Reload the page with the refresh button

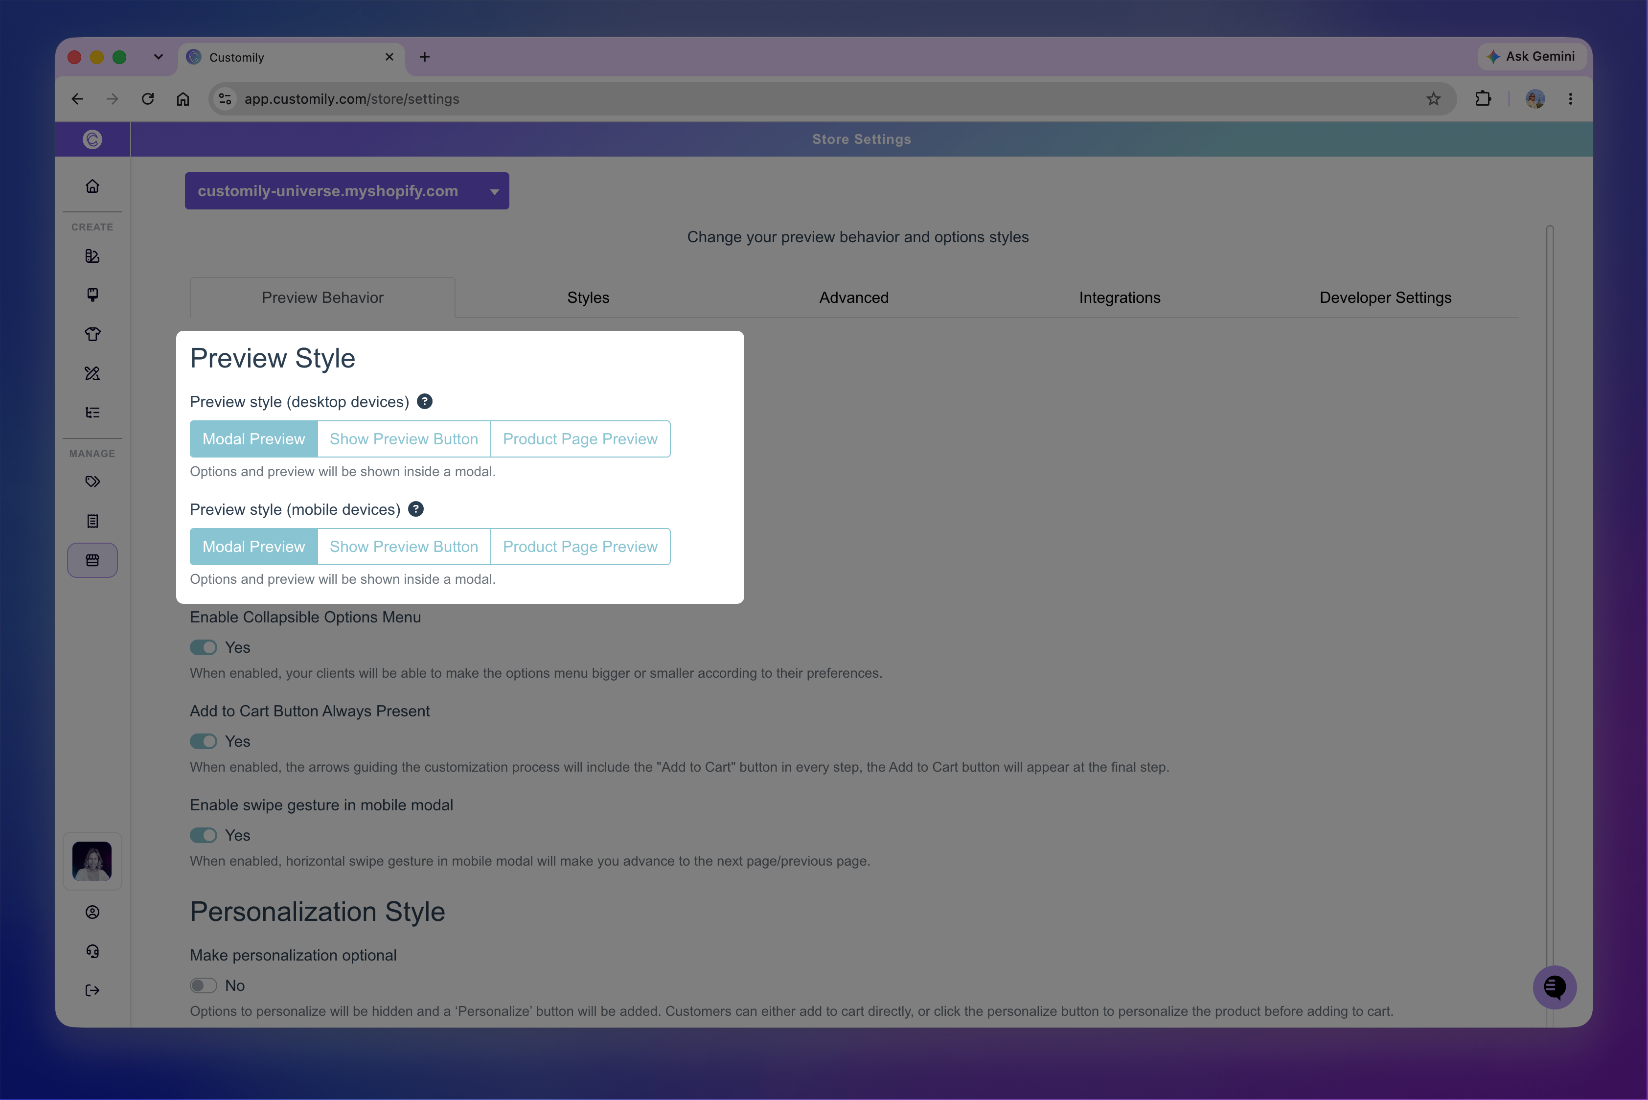[147, 99]
